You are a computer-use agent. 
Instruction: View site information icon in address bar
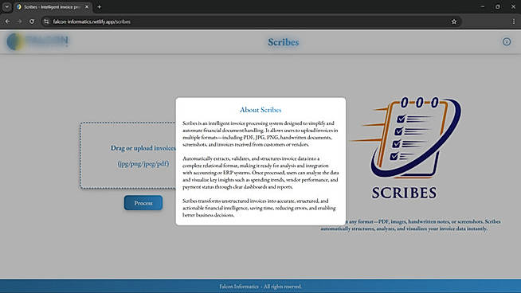[46, 21]
